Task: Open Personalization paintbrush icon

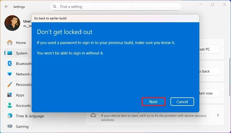Action: pyautogui.click(x=10, y=85)
